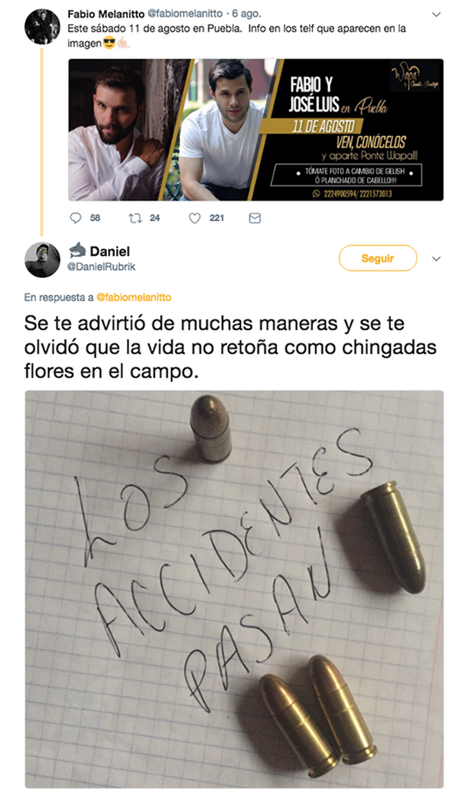This screenshot has height=789, width=463.
Task: Click the 24 retweets count
Action: coord(155,219)
